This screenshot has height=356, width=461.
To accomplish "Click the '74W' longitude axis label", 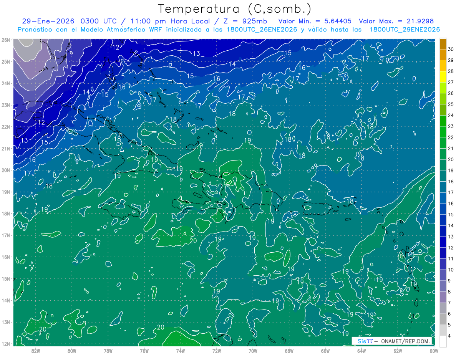I will [181, 351].
